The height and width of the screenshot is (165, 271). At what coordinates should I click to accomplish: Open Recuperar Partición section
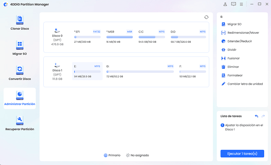[20, 123]
